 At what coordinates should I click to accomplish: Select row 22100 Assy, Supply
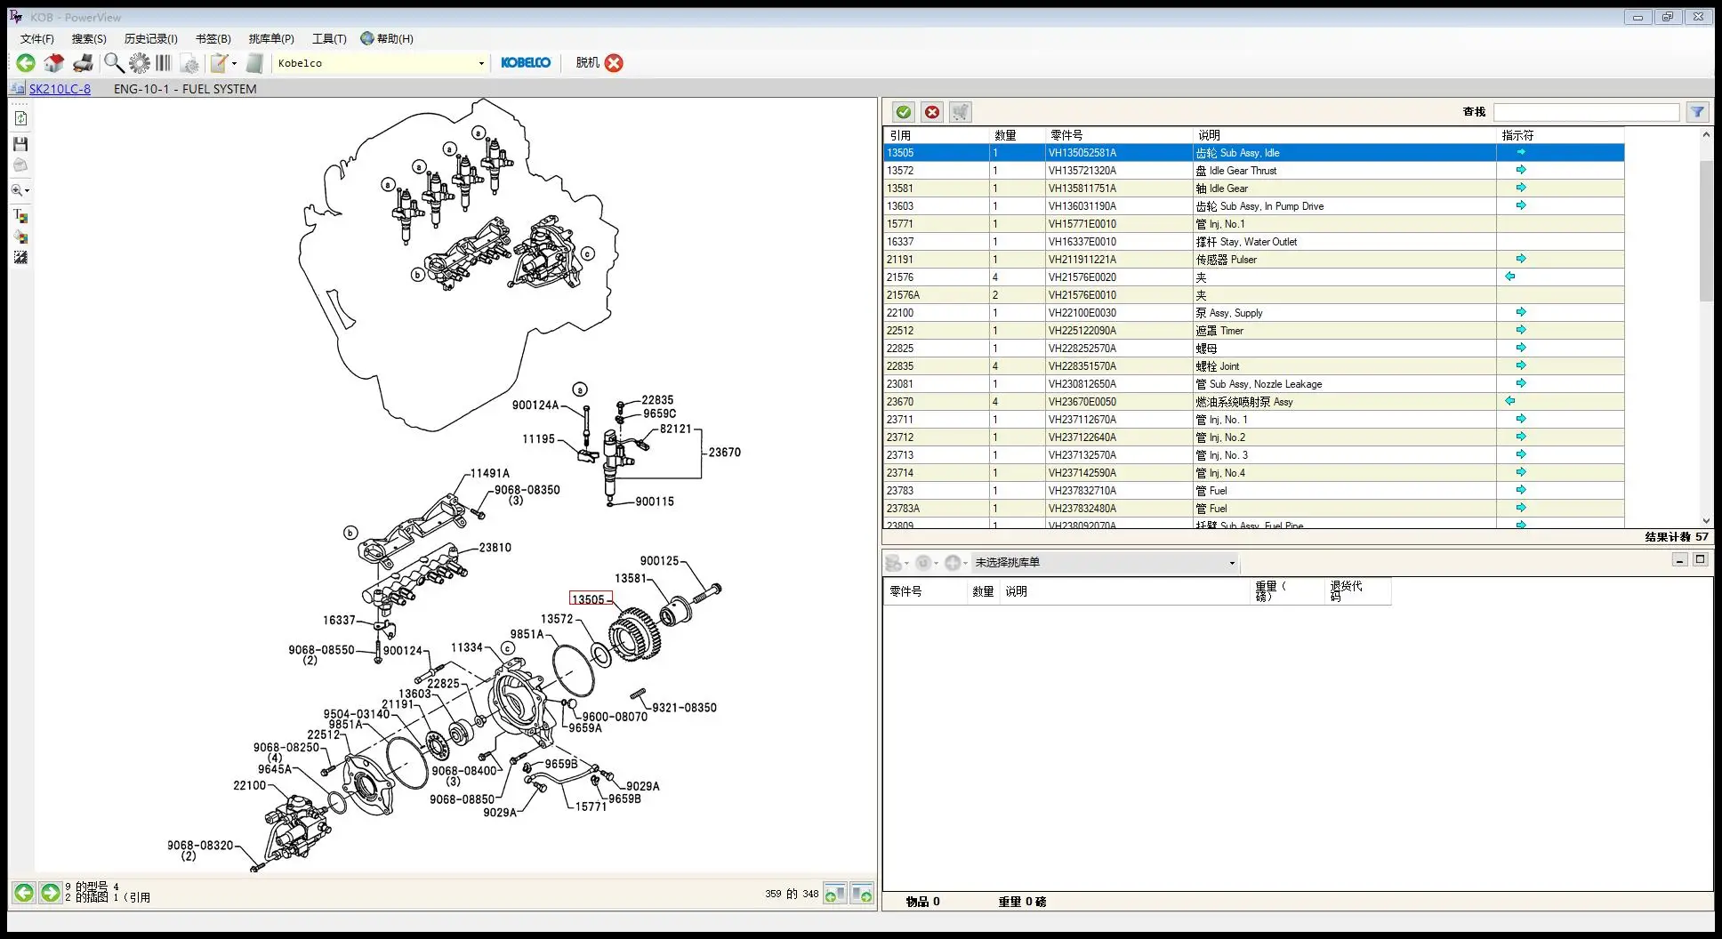(x=1253, y=313)
